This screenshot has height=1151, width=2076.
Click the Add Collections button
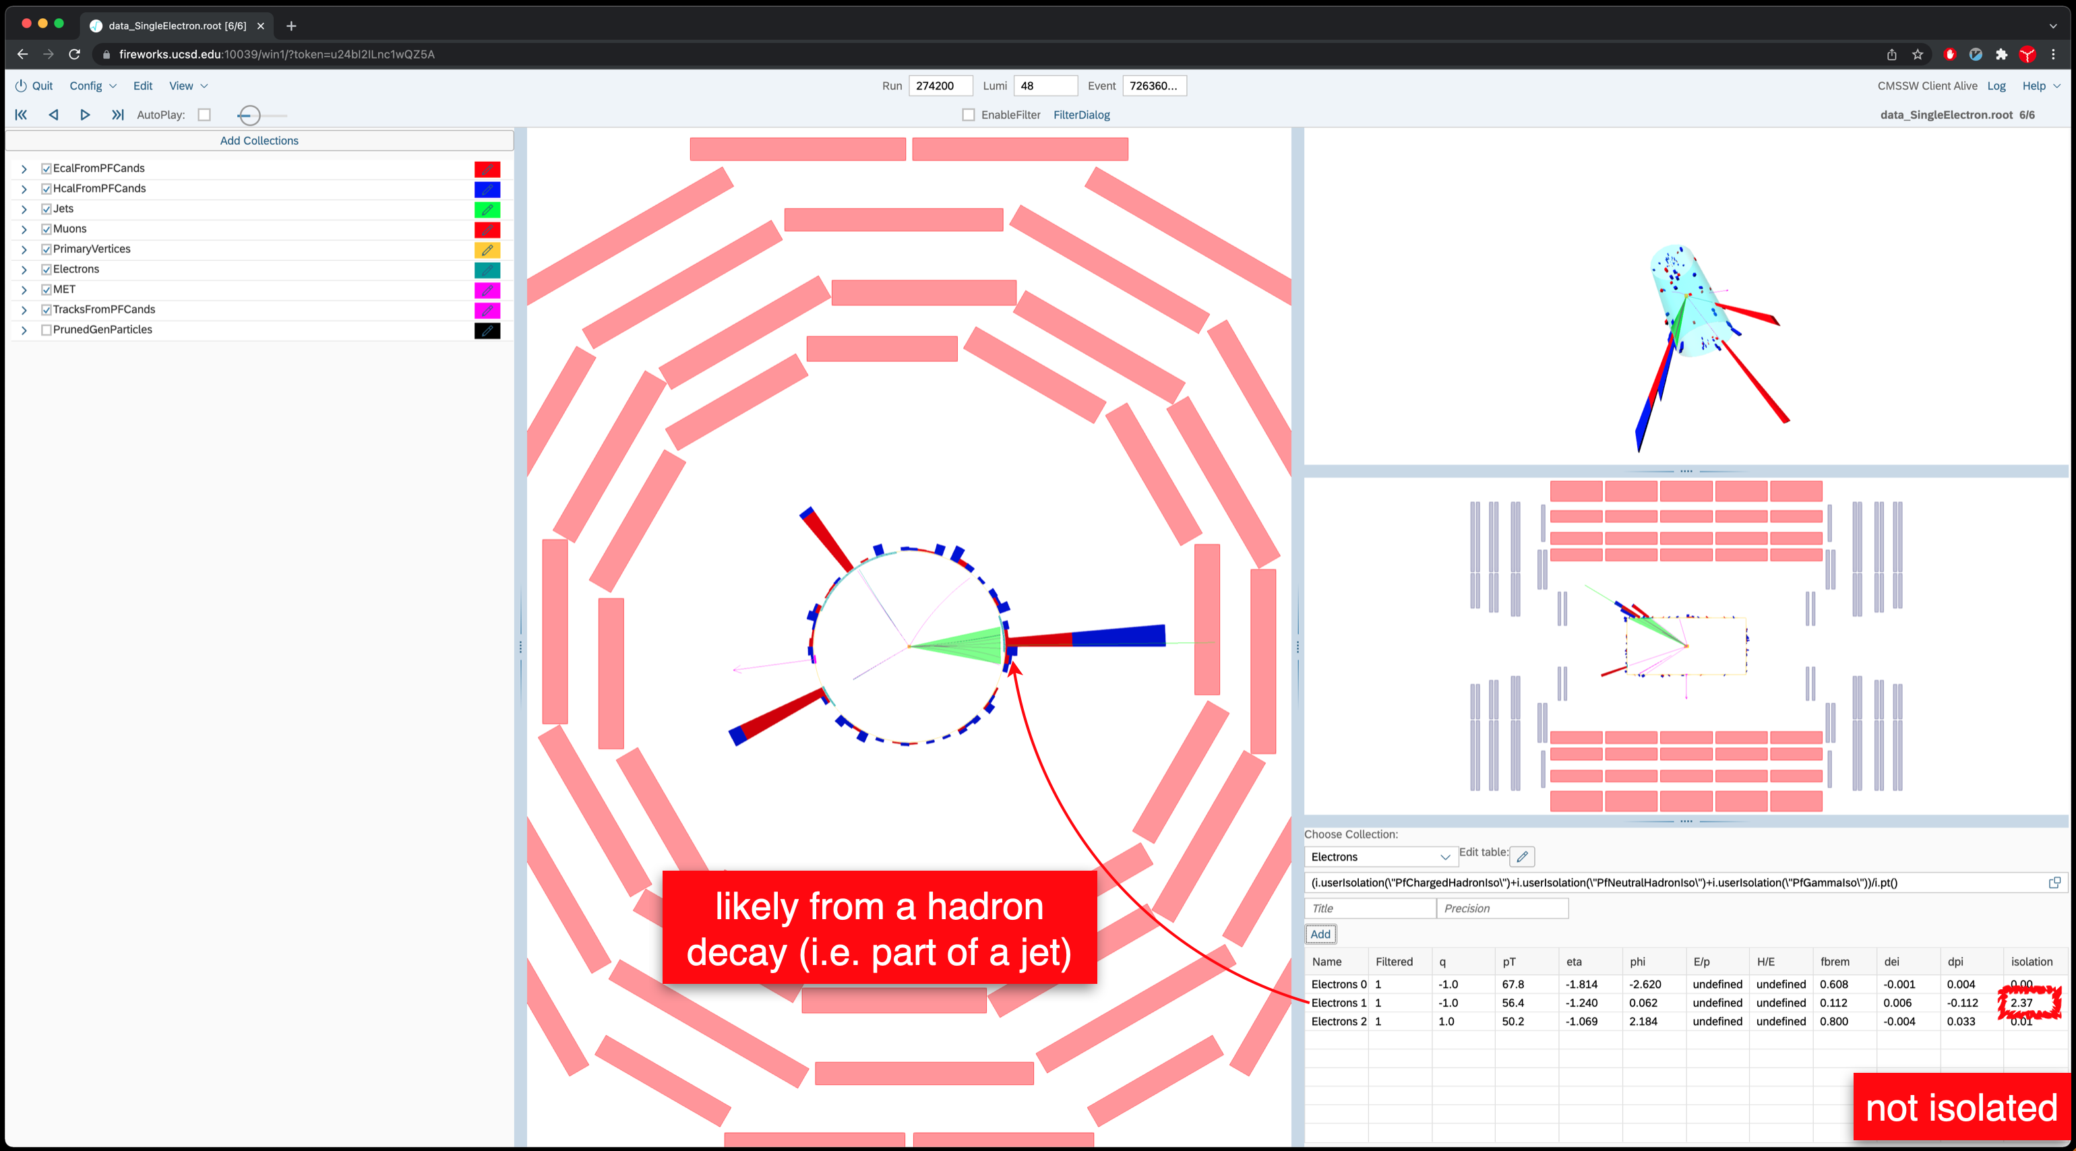click(259, 140)
